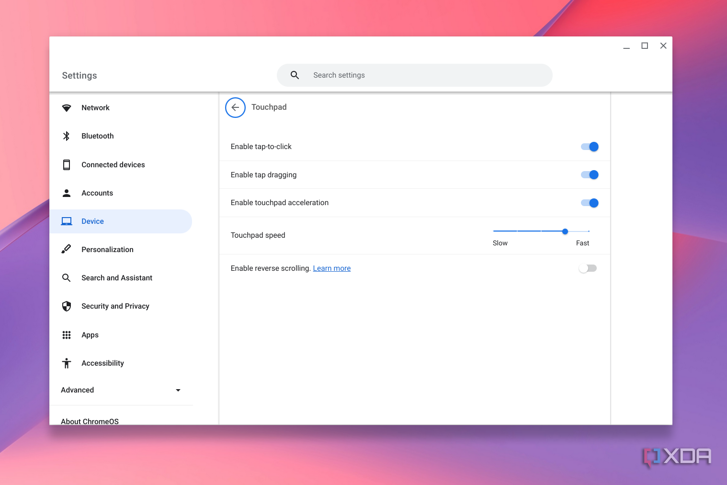Enable reverse scrolling
Screen dimensions: 727x485
[x=588, y=268]
